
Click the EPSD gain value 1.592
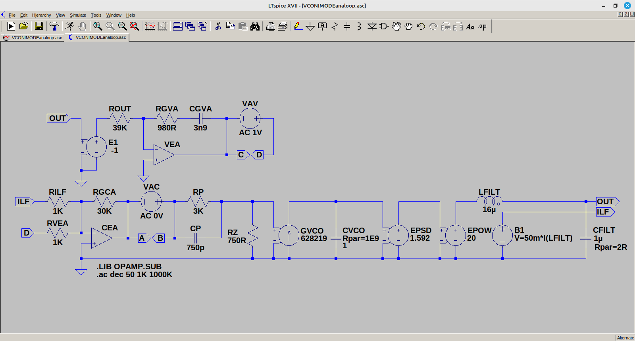click(420, 238)
